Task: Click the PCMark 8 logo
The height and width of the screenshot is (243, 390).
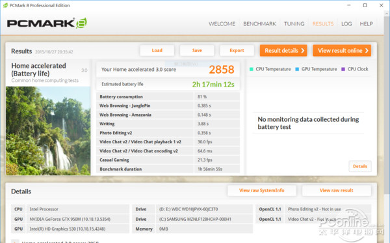Action: (x=47, y=23)
